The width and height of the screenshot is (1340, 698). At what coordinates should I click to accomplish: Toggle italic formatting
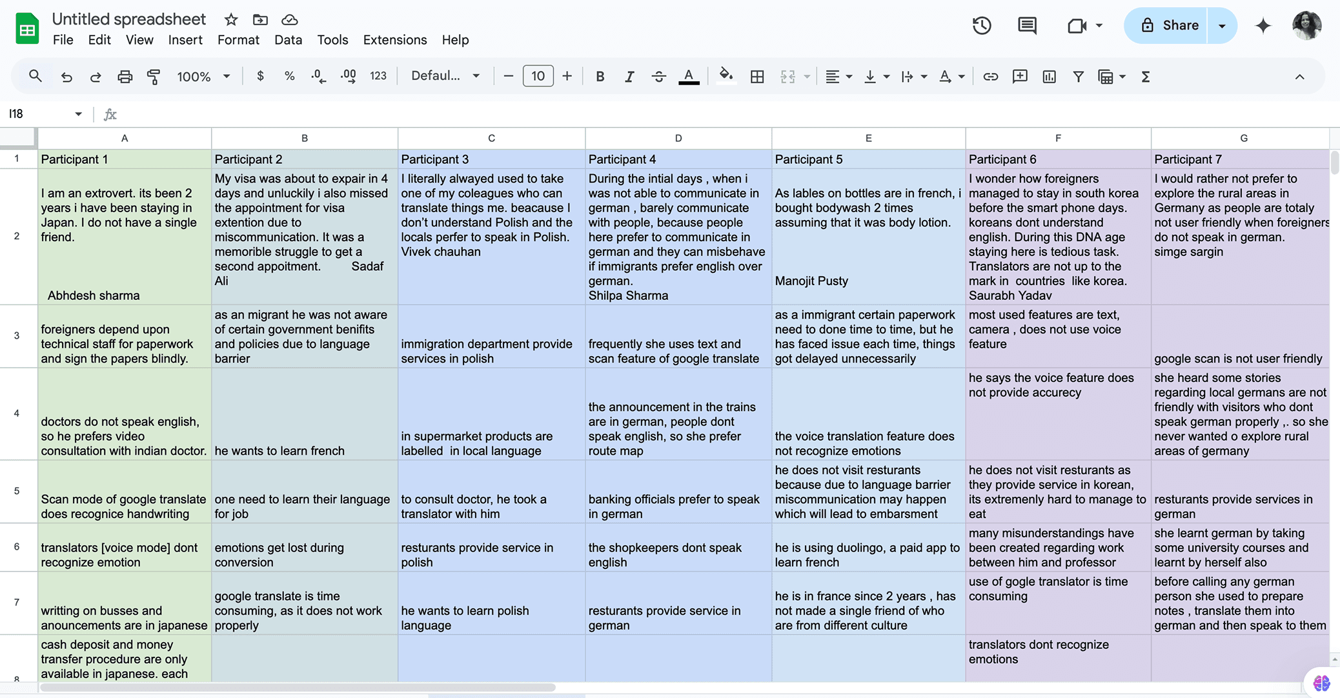tap(629, 77)
